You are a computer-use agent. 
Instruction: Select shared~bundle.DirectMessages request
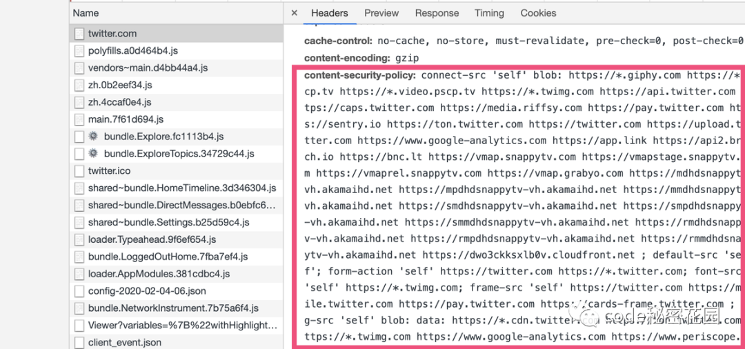coord(176,205)
